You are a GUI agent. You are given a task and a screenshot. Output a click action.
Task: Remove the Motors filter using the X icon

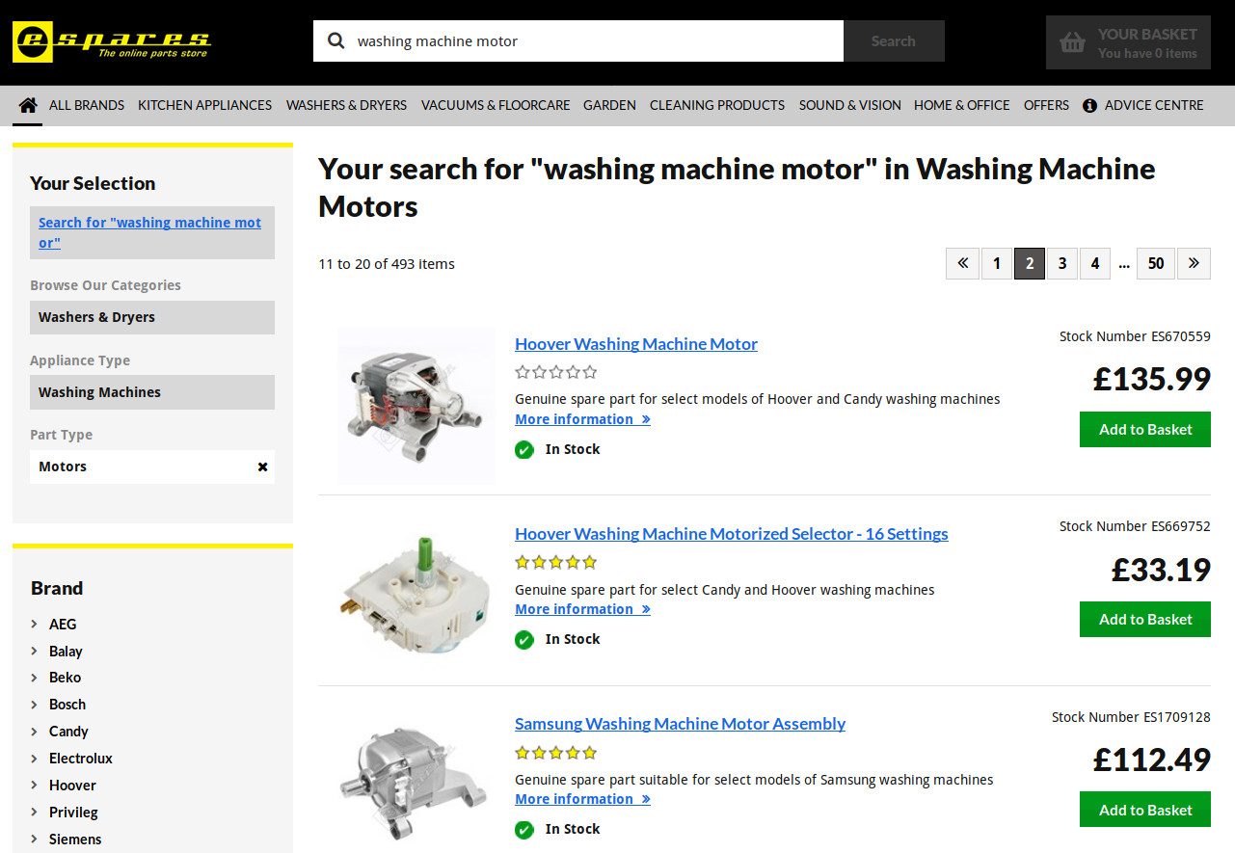coord(262,466)
